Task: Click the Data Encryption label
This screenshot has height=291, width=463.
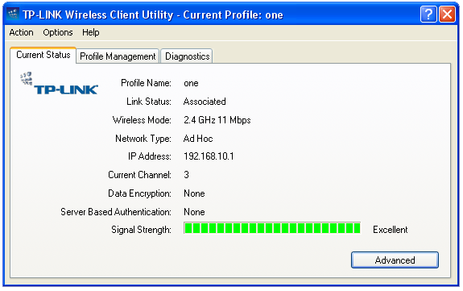Action: (x=139, y=193)
